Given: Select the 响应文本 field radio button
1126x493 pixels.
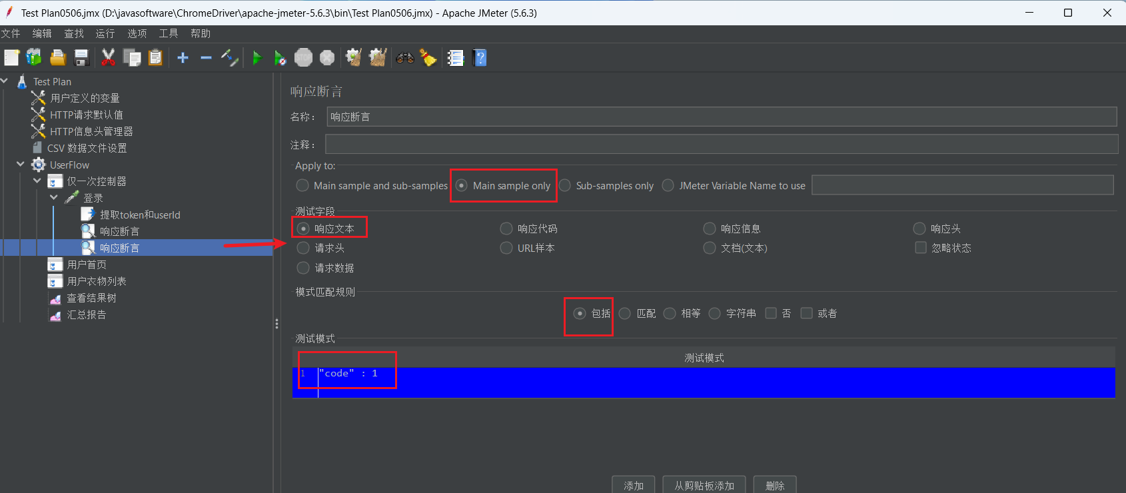Looking at the screenshot, I should 303,229.
